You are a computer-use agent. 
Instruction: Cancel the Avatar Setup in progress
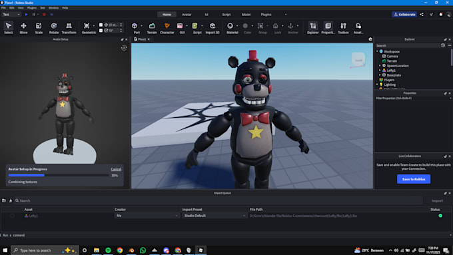[x=116, y=169]
